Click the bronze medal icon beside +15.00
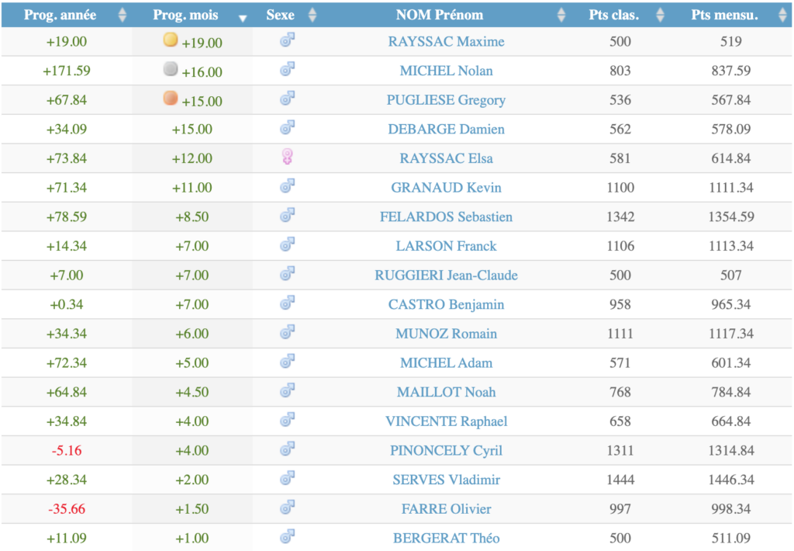 [x=171, y=99]
